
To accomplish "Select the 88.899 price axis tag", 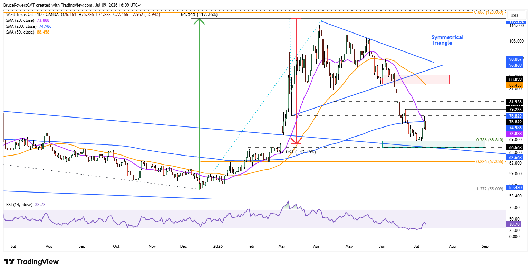I will point(515,79).
